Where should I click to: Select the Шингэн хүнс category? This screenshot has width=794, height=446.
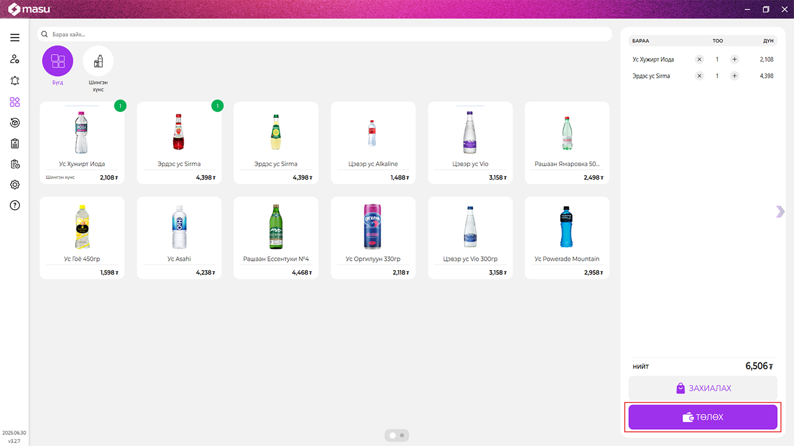coord(98,61)
